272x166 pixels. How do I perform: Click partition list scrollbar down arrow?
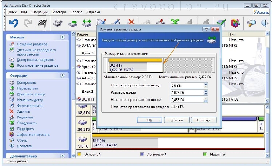[x=267, y=101]
